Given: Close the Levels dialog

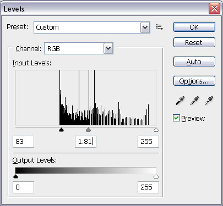Looking at the screenshot, I should [x=214, y=9].
